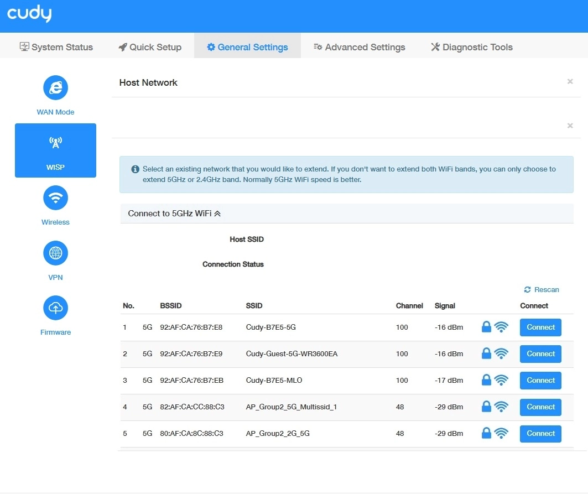Connect to Cudy-B7E5-MLO network
This screenshot has width=588, height=494.
click(540, 381)
